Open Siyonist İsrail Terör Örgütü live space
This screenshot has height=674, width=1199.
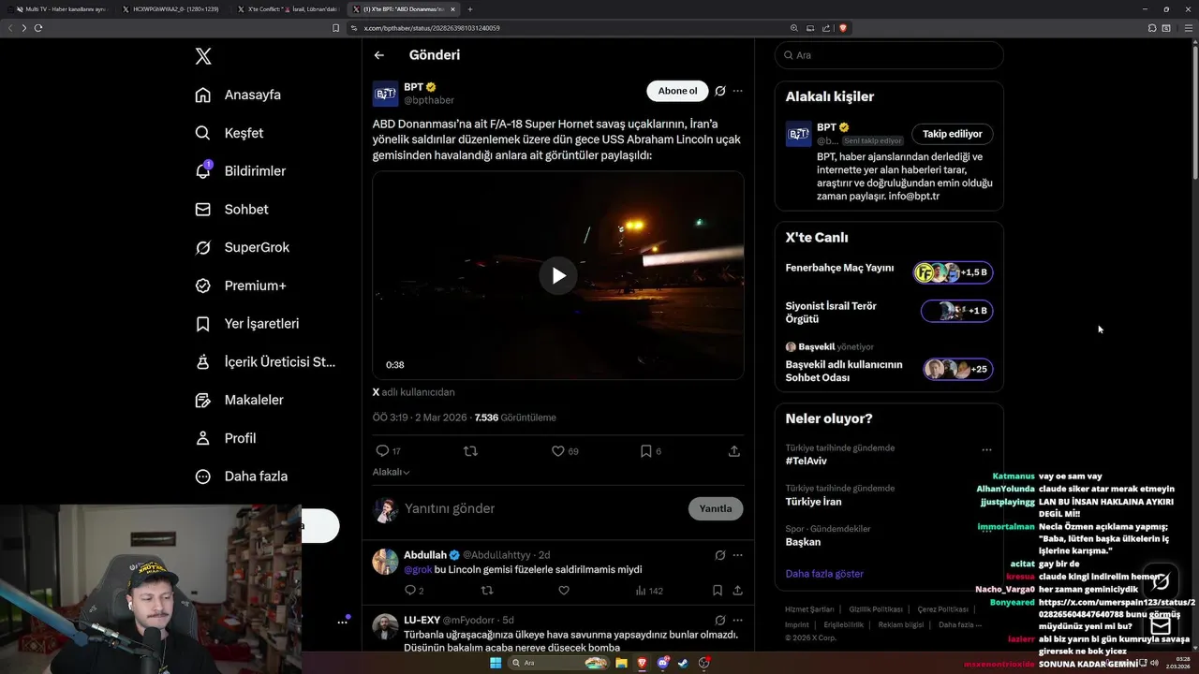pos(889,311)
